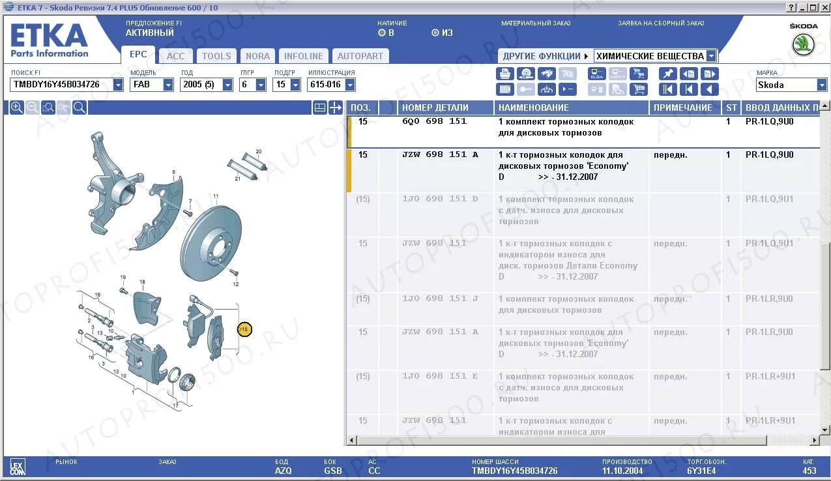Select the 'B' availability radio button
The image size is (831, 481).
coord(382,33)
